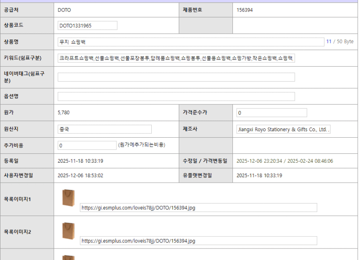Screen dimensions: 360x260
Task: Select the cost value 5,780
Action: [x=64, y=113]
